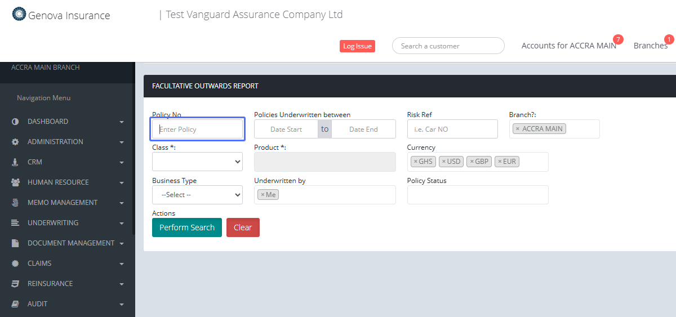Remove the ACCRA MAIN branch tag
This screenshot has height=317, width=676.
coord(518,129)
